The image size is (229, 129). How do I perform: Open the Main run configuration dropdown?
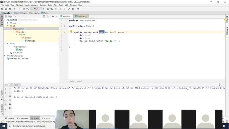[36, 9]
